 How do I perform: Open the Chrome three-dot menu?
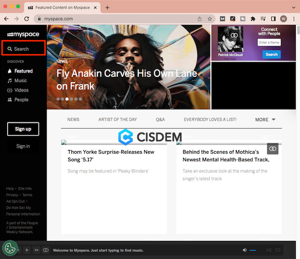point(294,19)
